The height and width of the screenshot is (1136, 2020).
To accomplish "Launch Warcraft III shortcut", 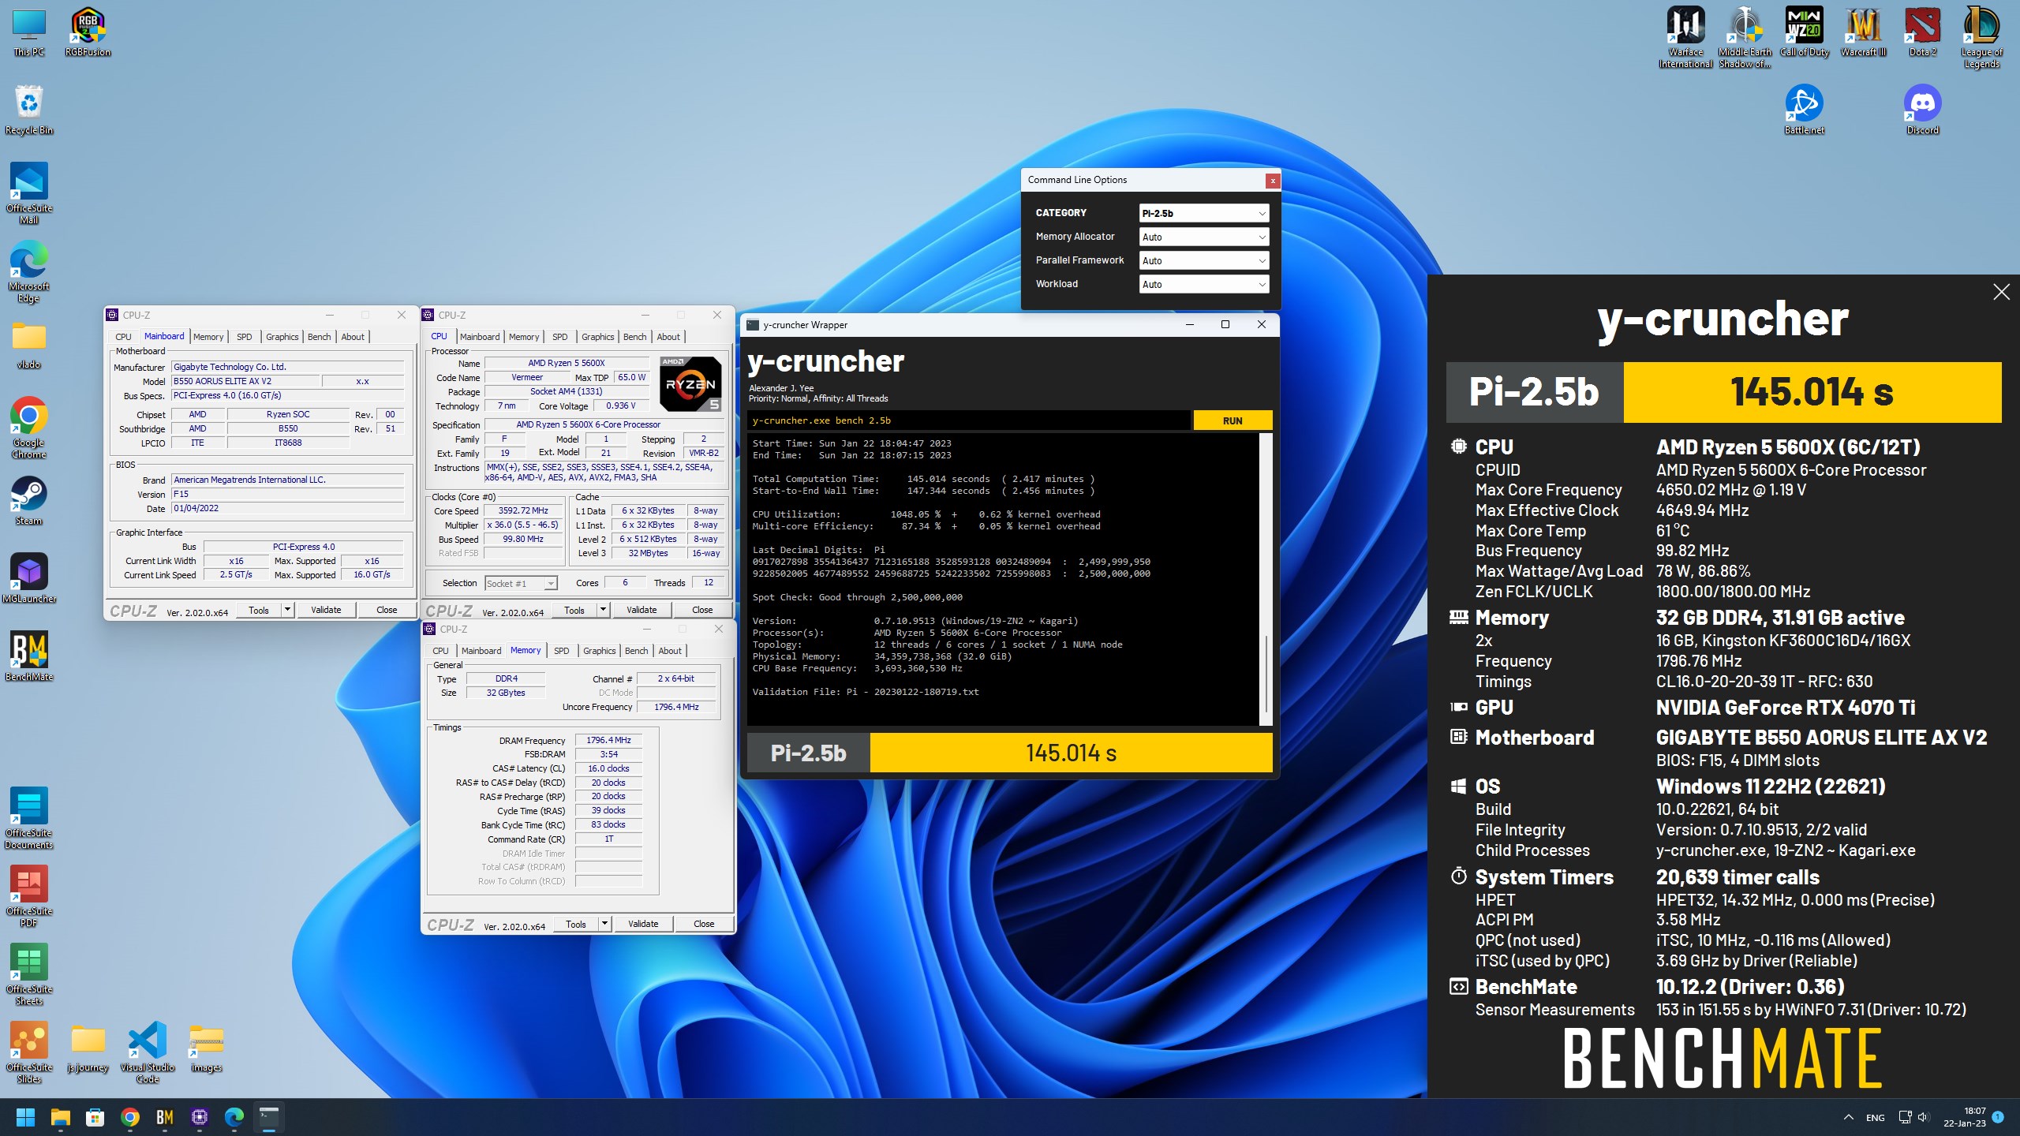I will (1863, 33).
